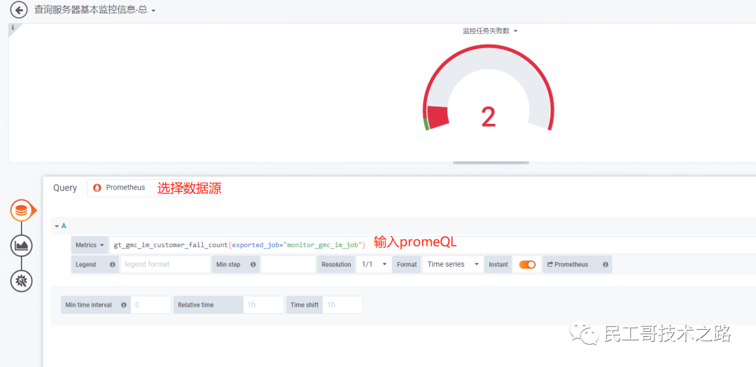Click the gauge value 2
Screen dimensions: 756x367
point(489,117)
